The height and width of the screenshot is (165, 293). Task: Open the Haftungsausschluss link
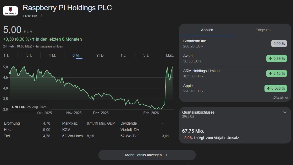[x=48, y=46]
